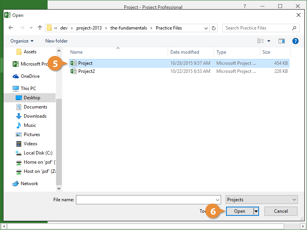Click the search magnifier icon
The image size is (307, 230).
tap(294, 28)
